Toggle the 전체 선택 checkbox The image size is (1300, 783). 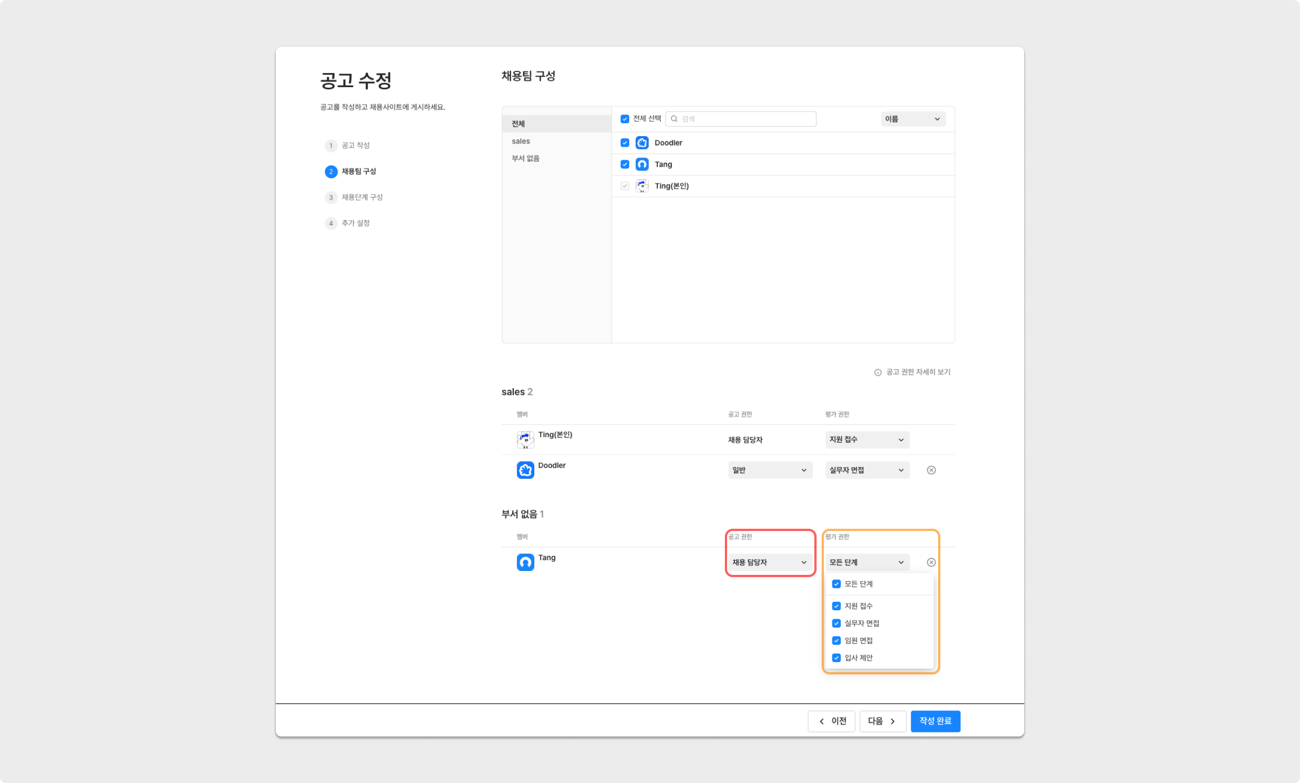[x=625, y=119]
